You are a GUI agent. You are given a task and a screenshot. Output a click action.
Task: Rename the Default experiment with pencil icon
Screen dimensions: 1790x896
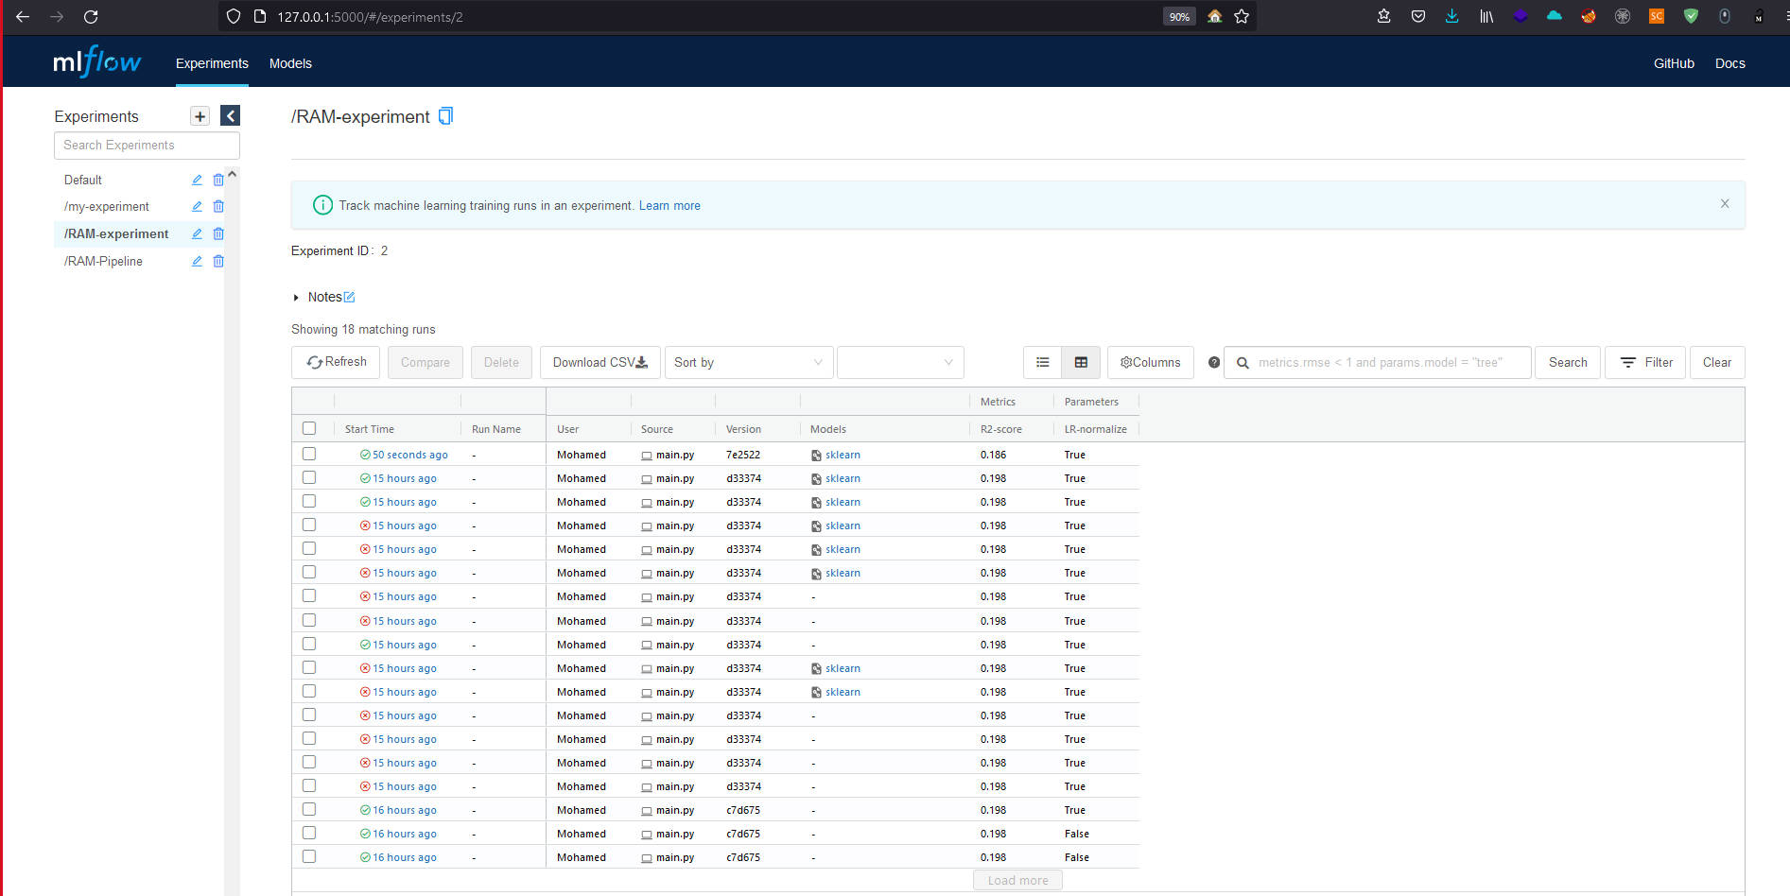[197, 180]
